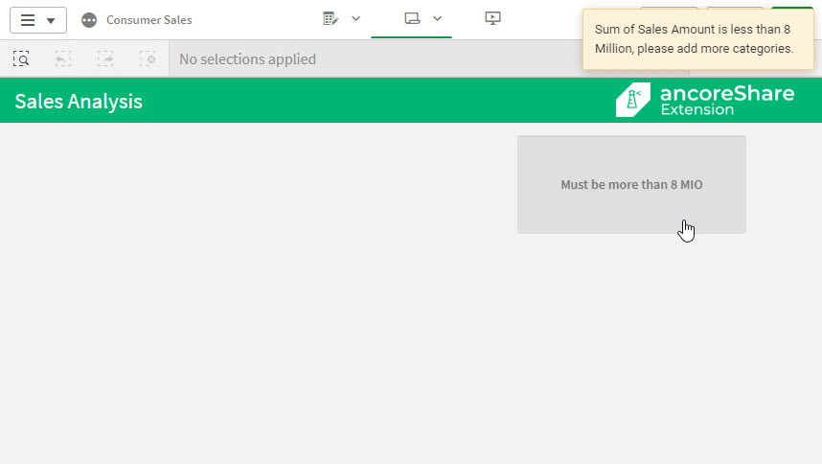Screen dimensions: 822x464
Task: Open the Data manager table edit icon
Action: point(331,19)
